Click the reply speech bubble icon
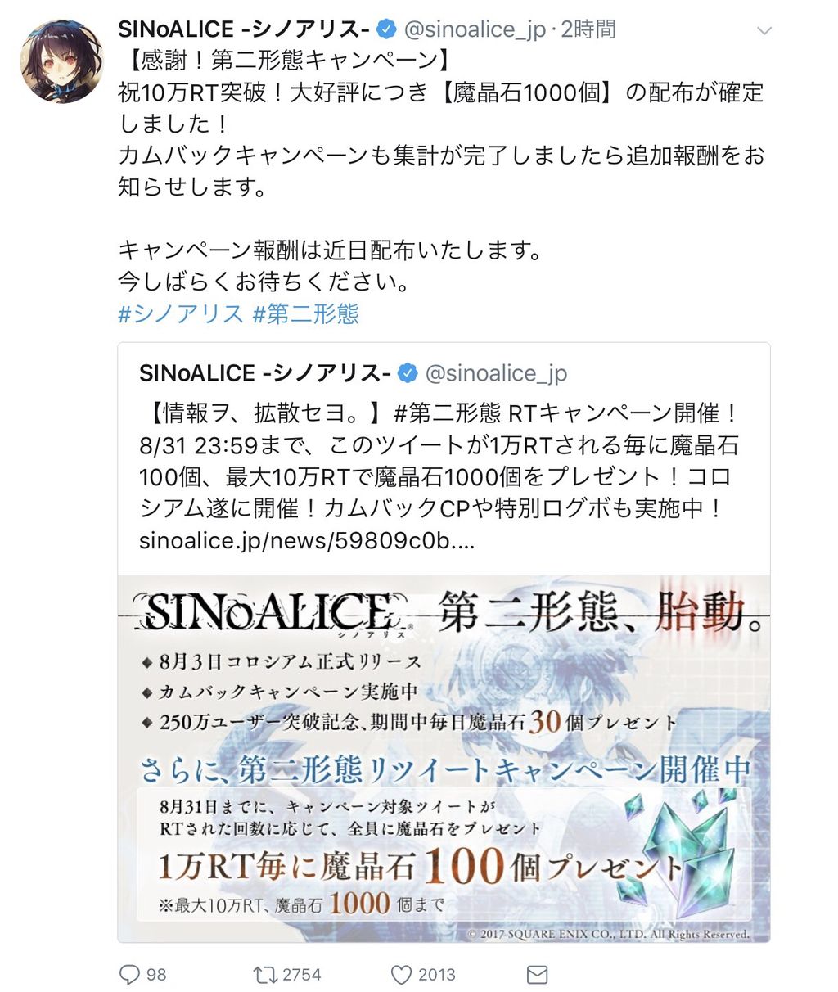The image size is (838, 992). [130, 974]
